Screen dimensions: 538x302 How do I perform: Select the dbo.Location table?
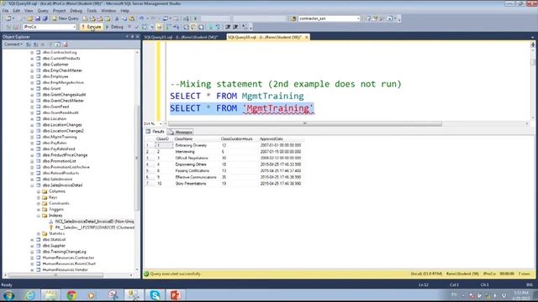pos(54,119)
